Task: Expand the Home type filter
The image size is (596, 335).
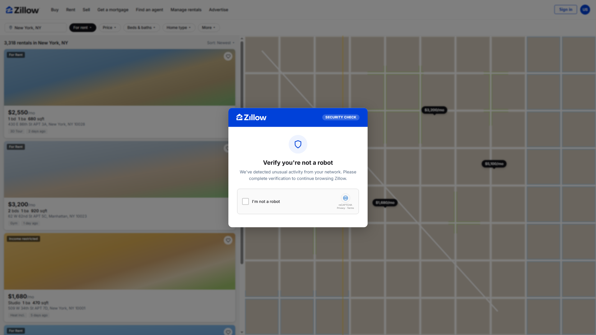Action: tap(179, 28)
